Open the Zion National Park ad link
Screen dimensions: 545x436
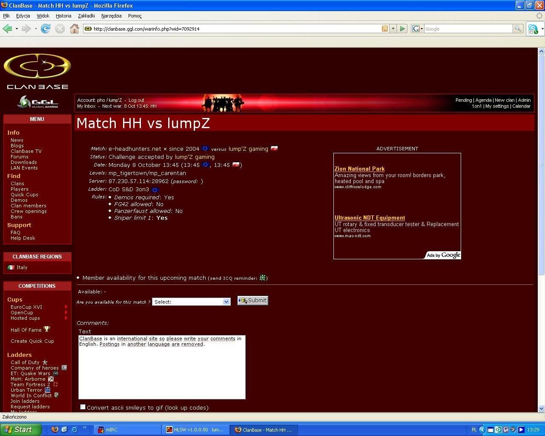coord(359,169)
